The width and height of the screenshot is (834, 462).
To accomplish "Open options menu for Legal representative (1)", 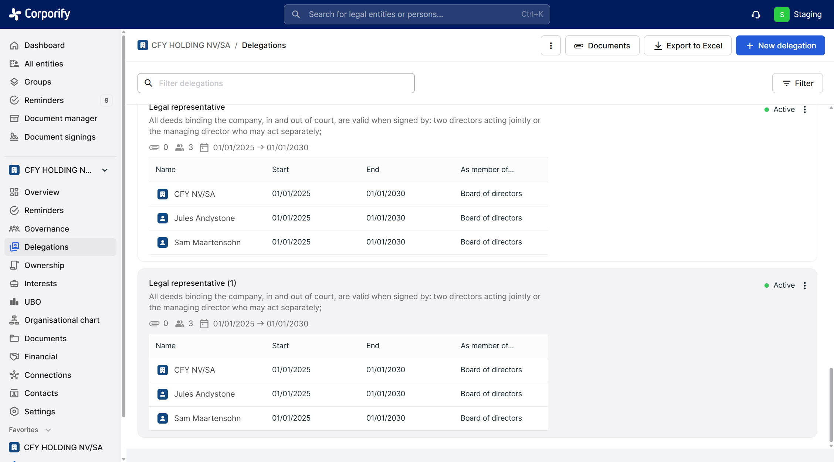I will coord(804,285).
